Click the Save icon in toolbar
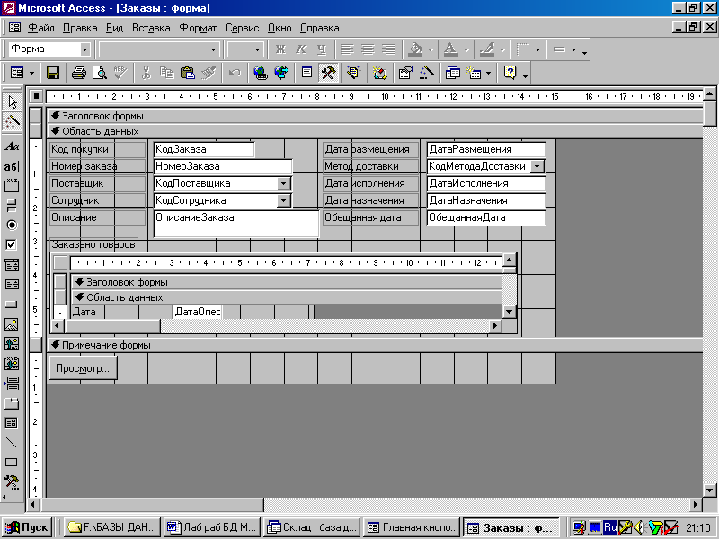The width and height of the screenshot is (719, 539). click(53, 73)
